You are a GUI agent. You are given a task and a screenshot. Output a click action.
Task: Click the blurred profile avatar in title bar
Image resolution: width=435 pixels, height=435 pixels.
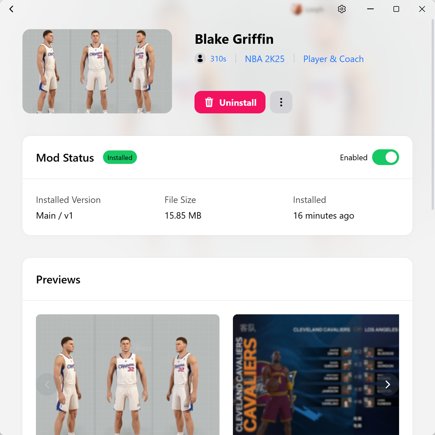tap(297, 9)
